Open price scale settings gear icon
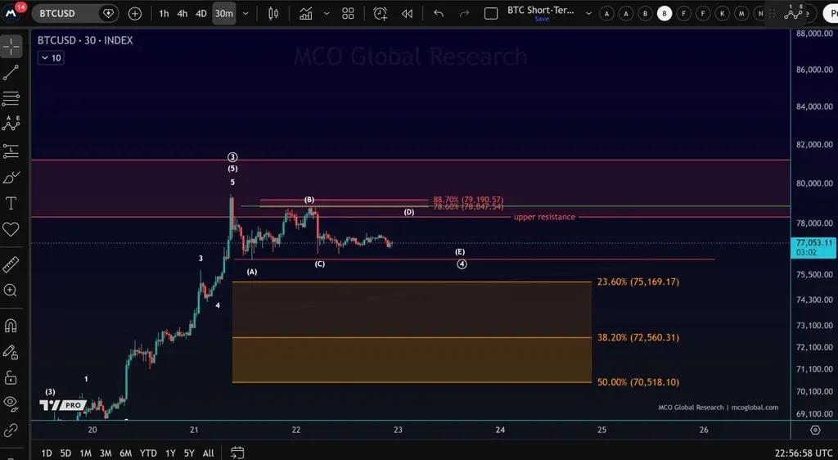Image resolution: width=838 pixels, height=460 pixels. point(814,430)
